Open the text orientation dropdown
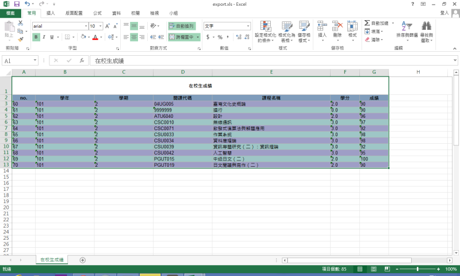460x276 pixels. [x=155, y=26]
